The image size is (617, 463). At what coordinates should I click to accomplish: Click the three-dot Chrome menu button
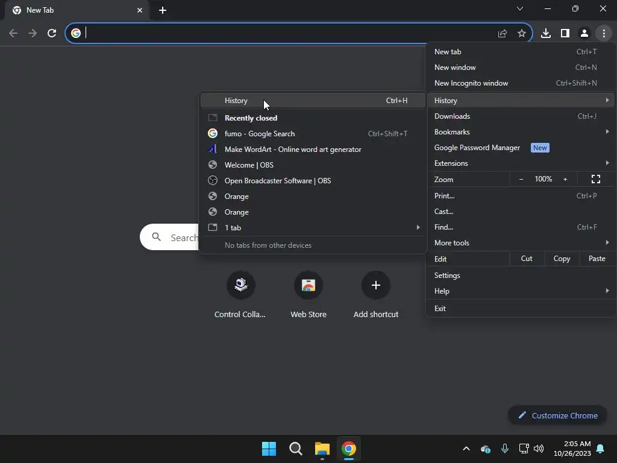tap(604, 34)
